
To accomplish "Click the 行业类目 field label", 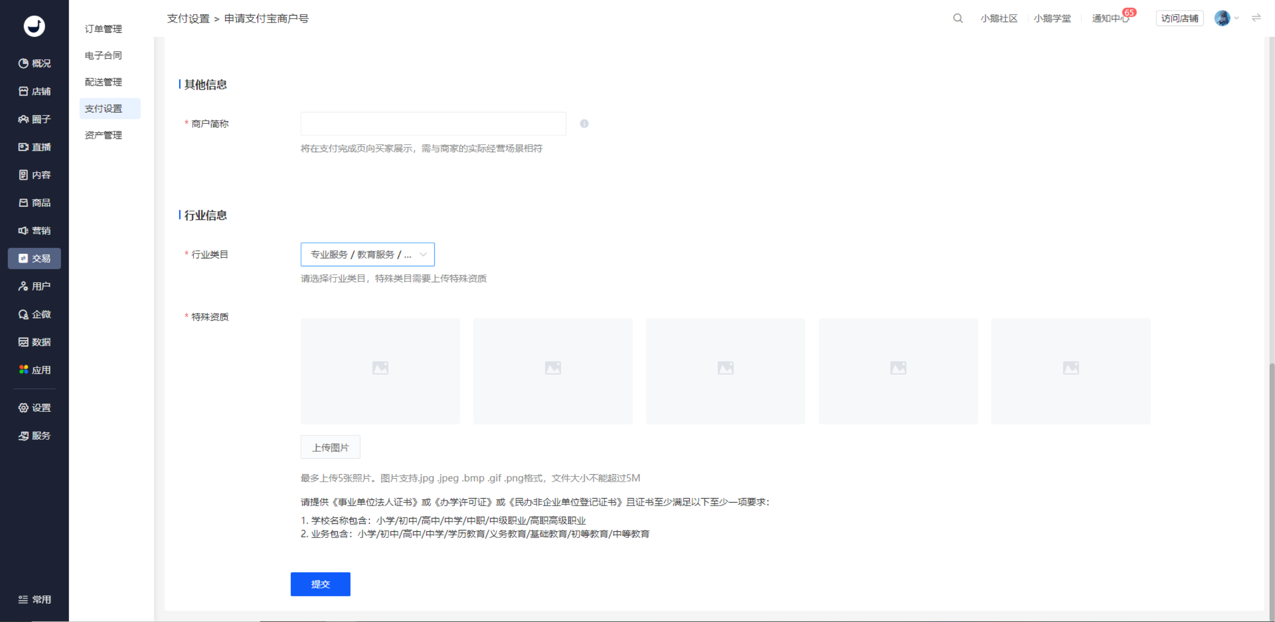I will pos(210,254).
